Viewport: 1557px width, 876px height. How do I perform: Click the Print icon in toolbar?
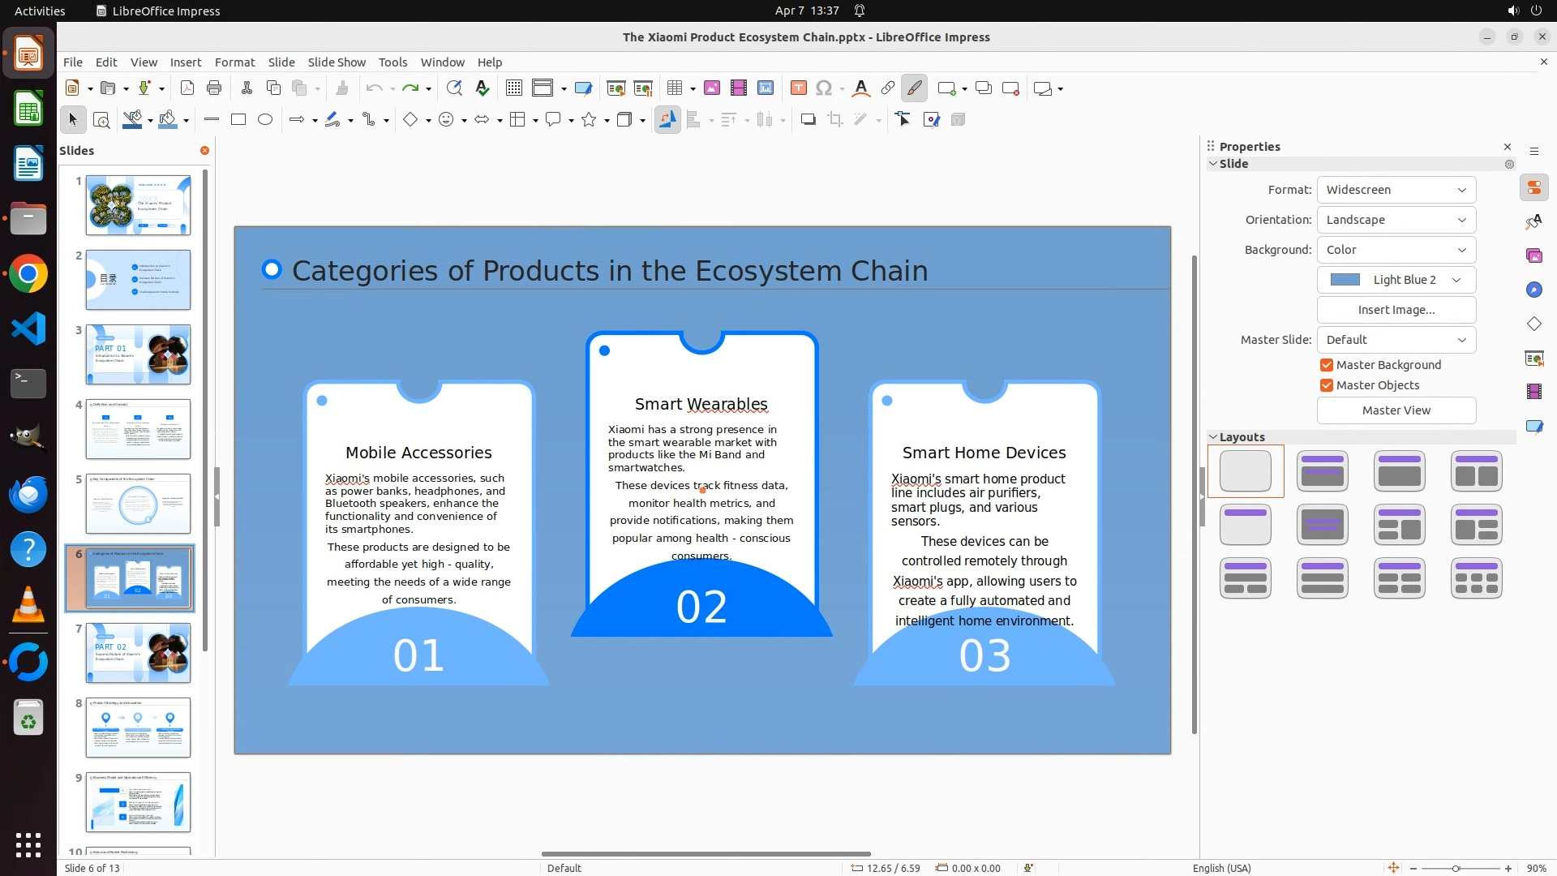coord(214,88)
